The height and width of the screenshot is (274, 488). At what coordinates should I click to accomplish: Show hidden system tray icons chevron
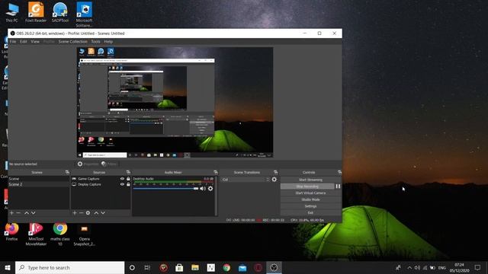click(409, 267)
